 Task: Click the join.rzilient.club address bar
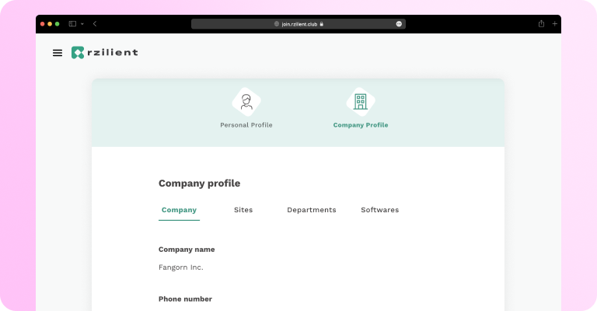pyautogui.click(x=298, y=24)
